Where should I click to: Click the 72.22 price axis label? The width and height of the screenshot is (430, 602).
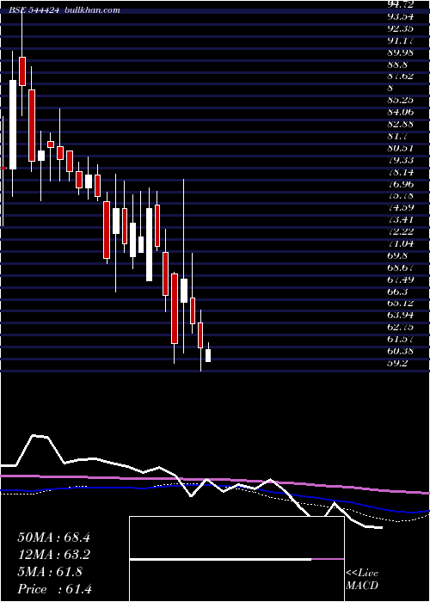coord(401,232)
